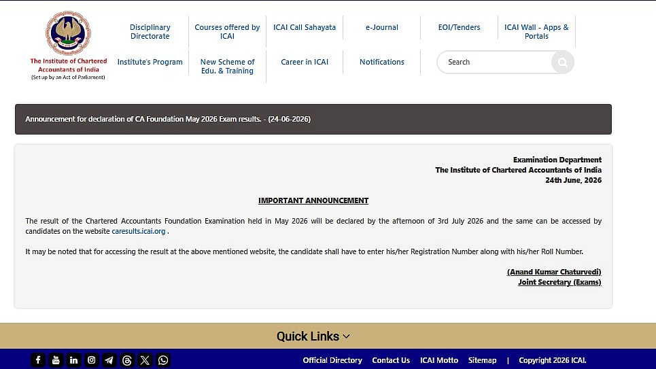Viewport: 656px width, 369px height.
Task: Open ICAI YouTube channel icon
Action: click(56, 359)
